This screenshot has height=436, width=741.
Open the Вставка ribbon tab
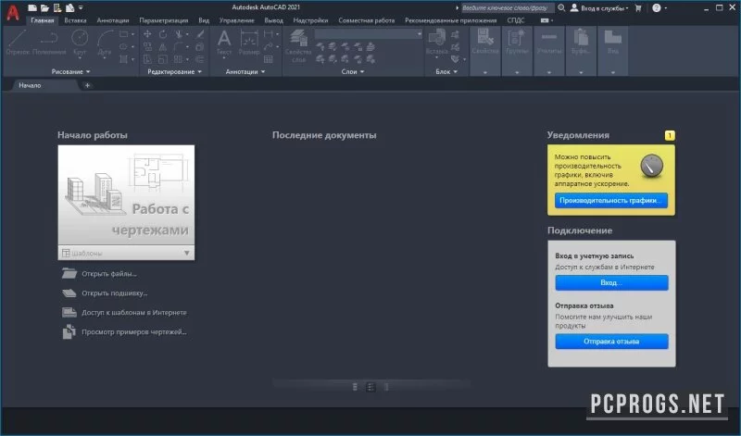point(75,20)
